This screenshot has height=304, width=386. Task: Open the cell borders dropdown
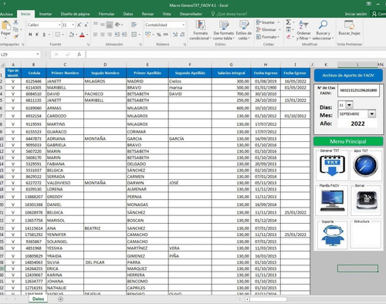point(63,35)
